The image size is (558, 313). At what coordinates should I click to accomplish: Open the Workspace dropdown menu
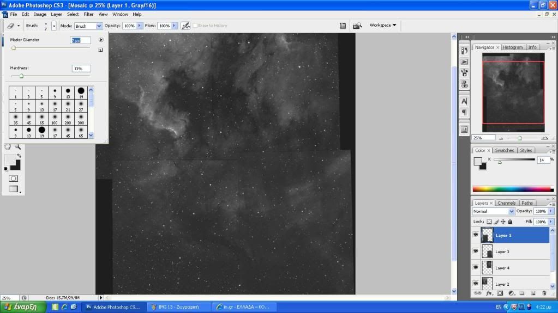coord(383,25)
